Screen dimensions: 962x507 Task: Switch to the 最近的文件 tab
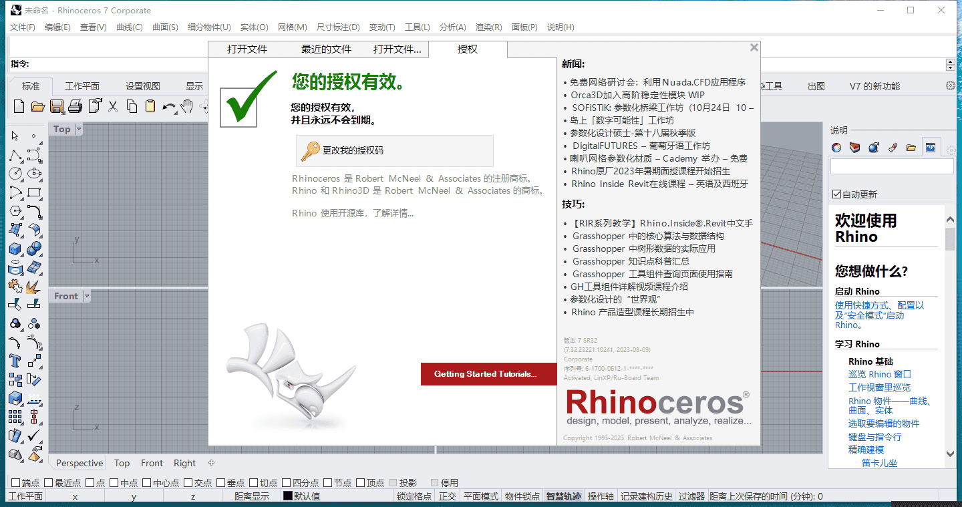326,49
